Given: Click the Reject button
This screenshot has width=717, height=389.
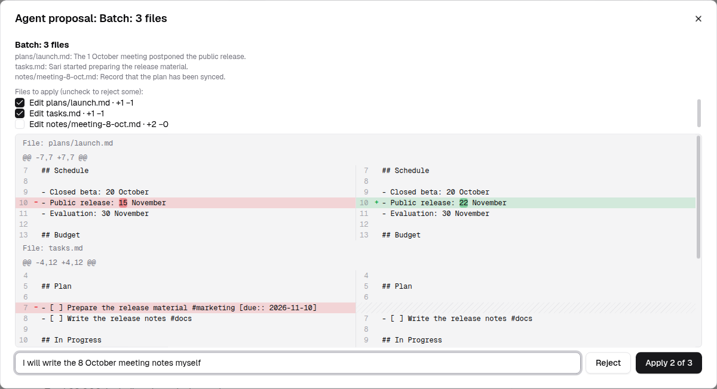Looking at the screenshot, I should (608, 363).
